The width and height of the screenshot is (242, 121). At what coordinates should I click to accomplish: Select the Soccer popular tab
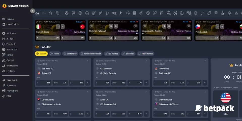click(x=41, y=54)
